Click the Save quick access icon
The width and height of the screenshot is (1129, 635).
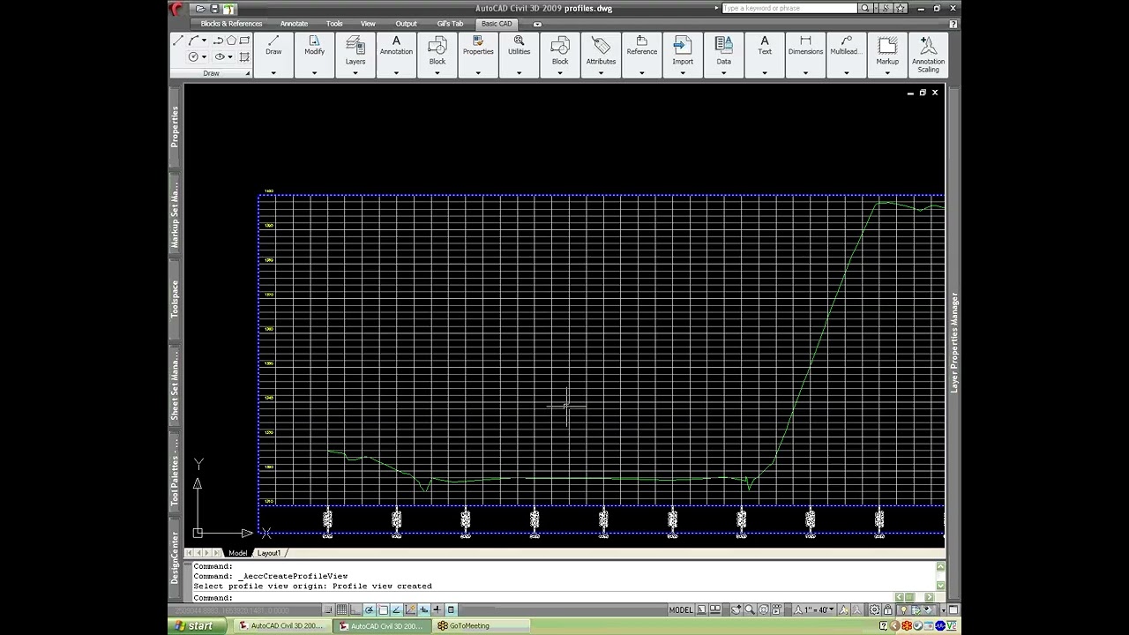[214, 9]
